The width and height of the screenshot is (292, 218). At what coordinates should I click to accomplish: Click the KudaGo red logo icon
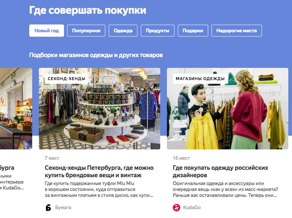[x=177, y=207]
